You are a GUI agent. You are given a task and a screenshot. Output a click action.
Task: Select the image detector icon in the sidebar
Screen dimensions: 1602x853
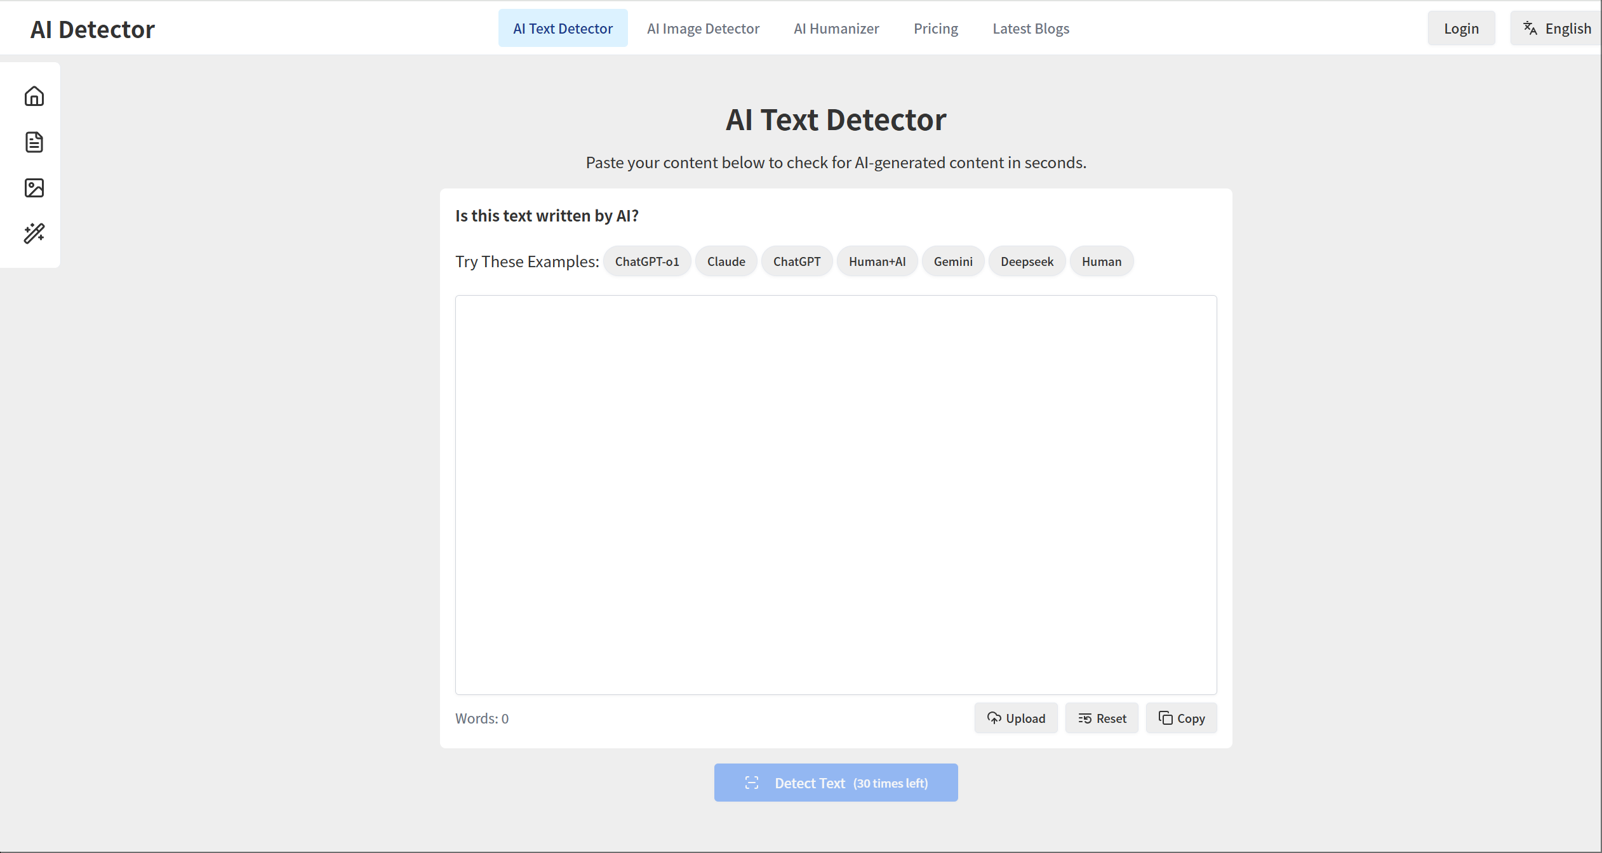[x=34, y=188]
